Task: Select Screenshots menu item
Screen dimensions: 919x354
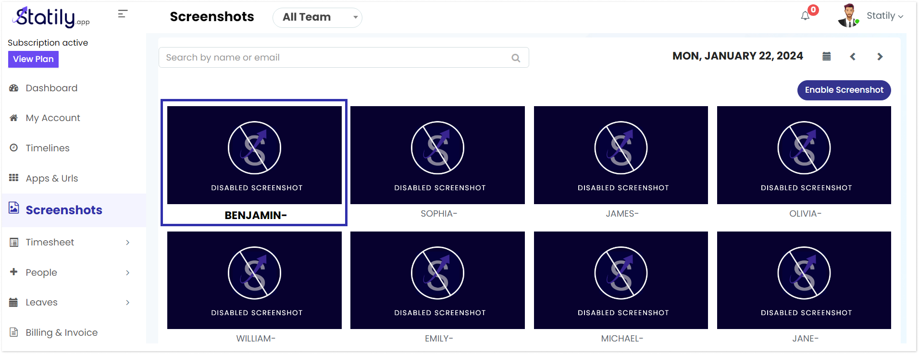Action: coord(74,210)
